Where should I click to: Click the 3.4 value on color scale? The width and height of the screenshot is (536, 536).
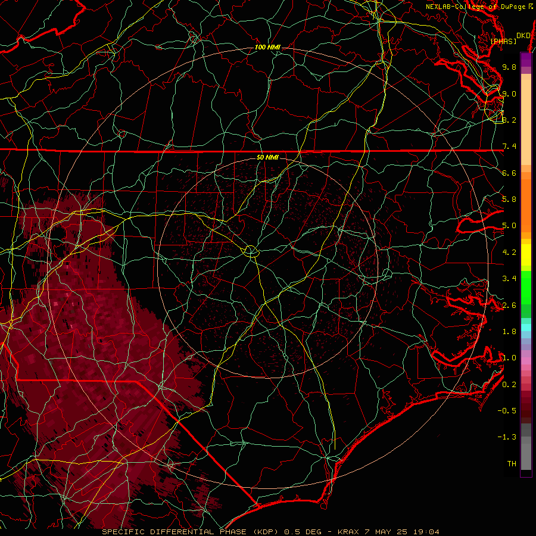(509, 279)
